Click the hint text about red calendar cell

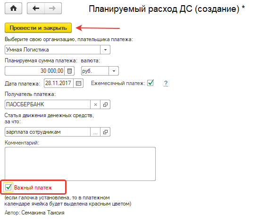(x=68, y=201)
